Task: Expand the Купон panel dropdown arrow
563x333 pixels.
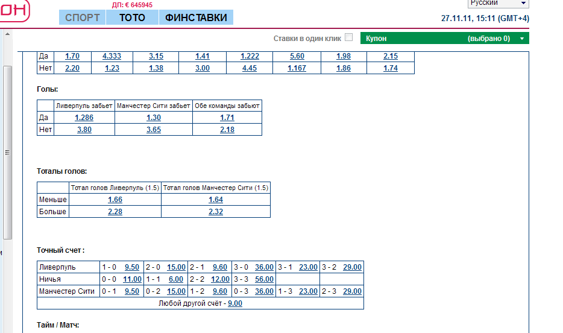Action: pos(522,39)
